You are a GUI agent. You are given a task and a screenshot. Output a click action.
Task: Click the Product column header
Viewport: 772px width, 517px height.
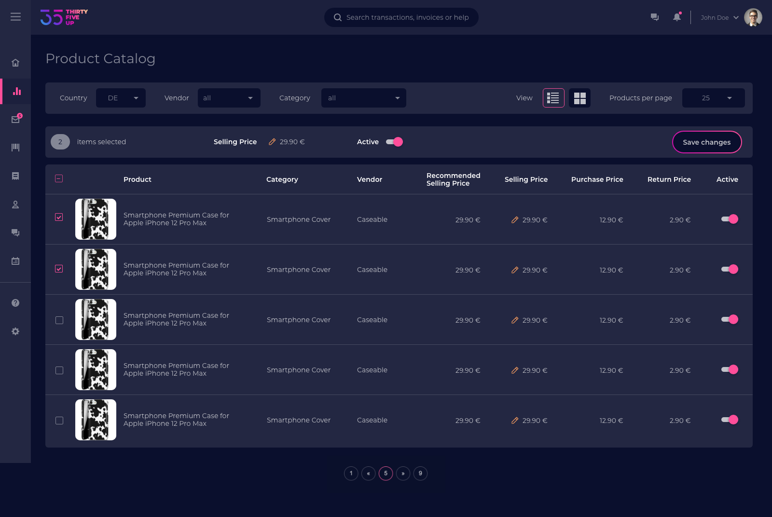click(138, 179)
